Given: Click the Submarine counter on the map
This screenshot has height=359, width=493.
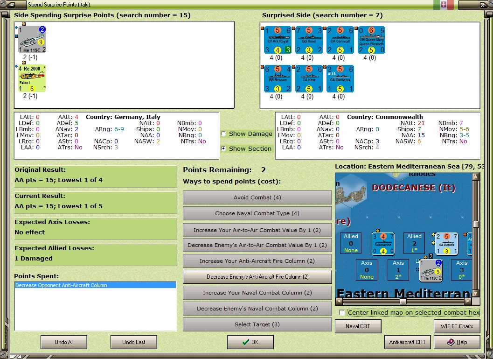Looking at the screenshot, I should click(x=383, y=244).
